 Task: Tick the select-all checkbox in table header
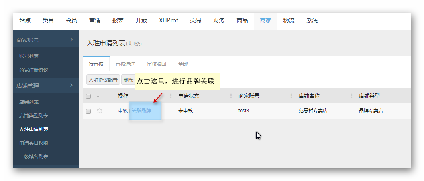(88, 96)
